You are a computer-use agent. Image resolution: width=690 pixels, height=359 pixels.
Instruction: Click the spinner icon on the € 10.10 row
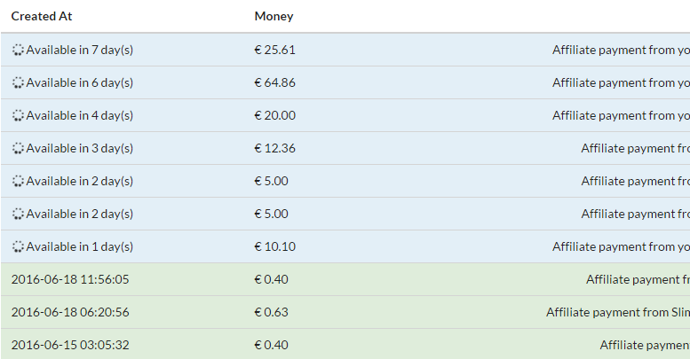coord(18,247)
